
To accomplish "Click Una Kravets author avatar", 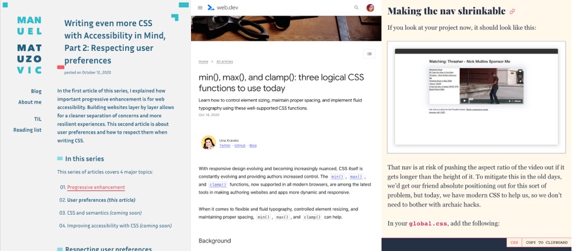I will (x=208, y=143).
